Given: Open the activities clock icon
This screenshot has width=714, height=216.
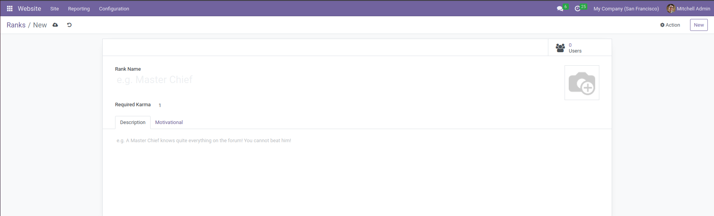Looking at the screenshot, I should pos(578,9).
